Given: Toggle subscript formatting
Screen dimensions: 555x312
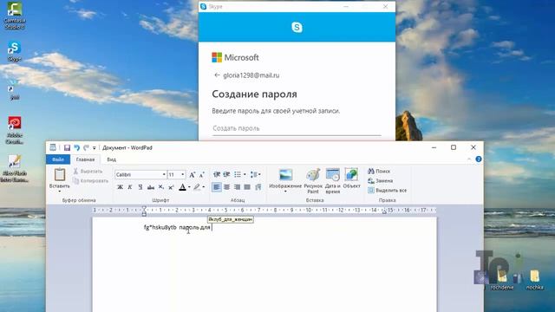Looking at the screenshot, I should click(x=161, y=187).
